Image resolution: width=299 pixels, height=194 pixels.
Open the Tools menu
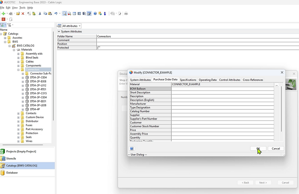(x=22, y=8)
